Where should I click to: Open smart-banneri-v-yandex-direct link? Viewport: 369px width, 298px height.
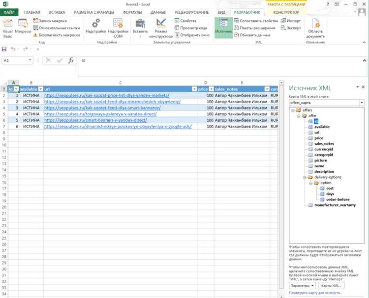pyautogui.click(x=95, y=120)
